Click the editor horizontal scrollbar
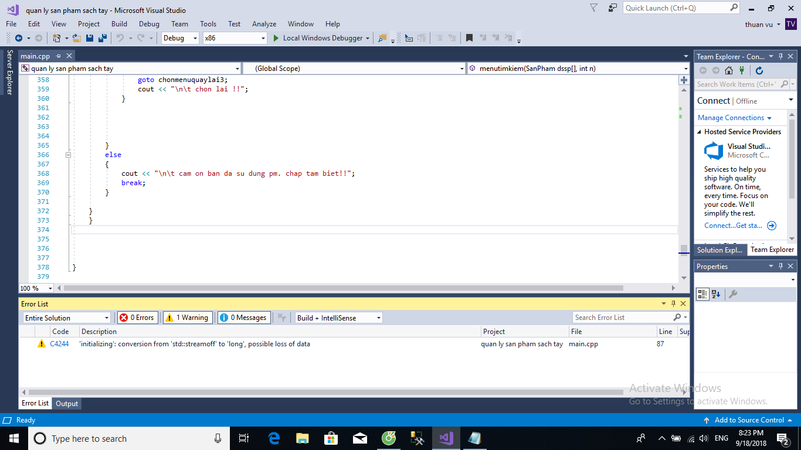This screenshot has height=450, width=801. point(343,288)
